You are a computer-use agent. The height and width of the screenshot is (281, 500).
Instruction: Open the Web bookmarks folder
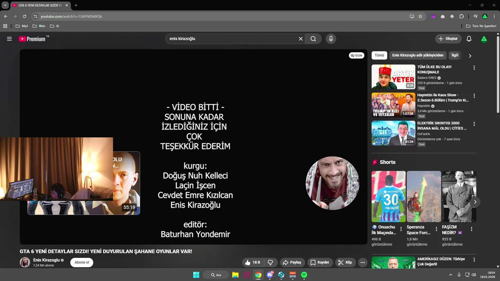point(39,26)
